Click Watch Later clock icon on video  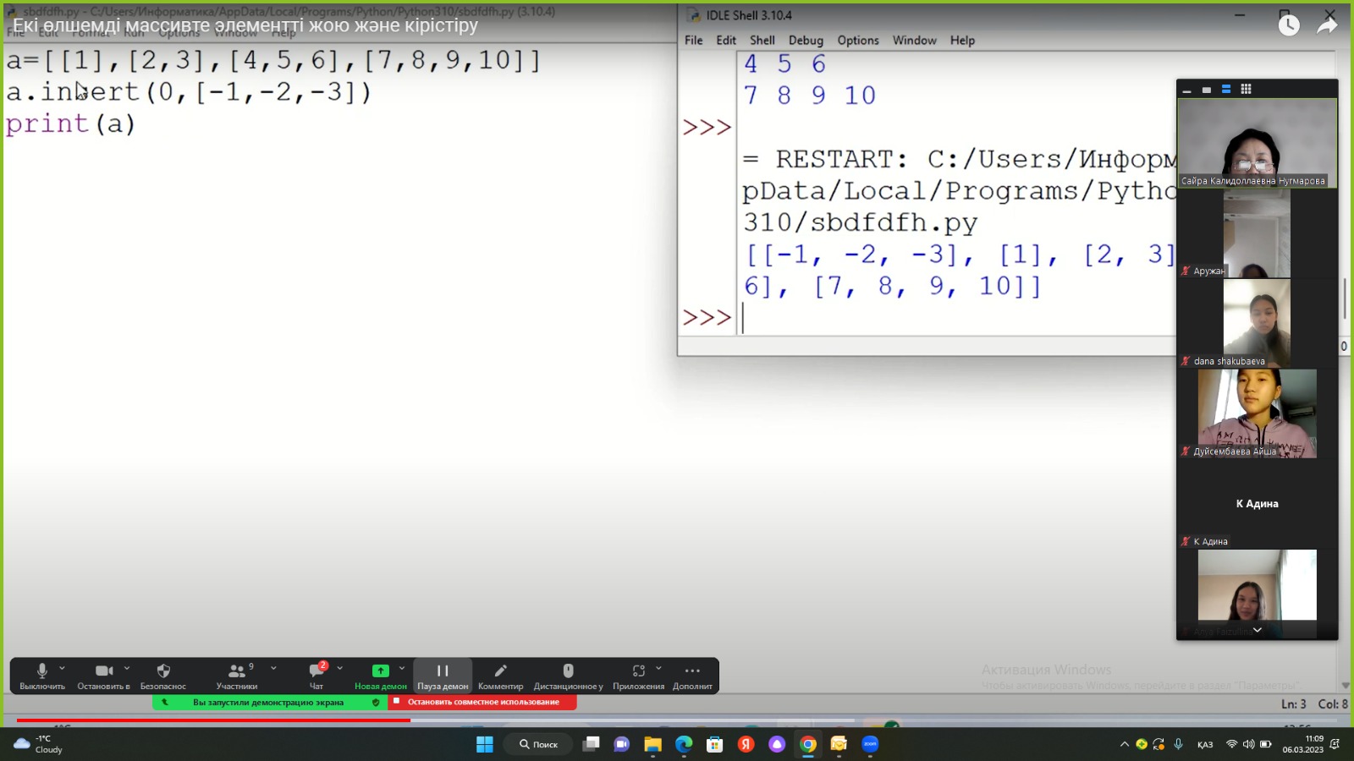pyautogui.click(x=1288, y=25)
